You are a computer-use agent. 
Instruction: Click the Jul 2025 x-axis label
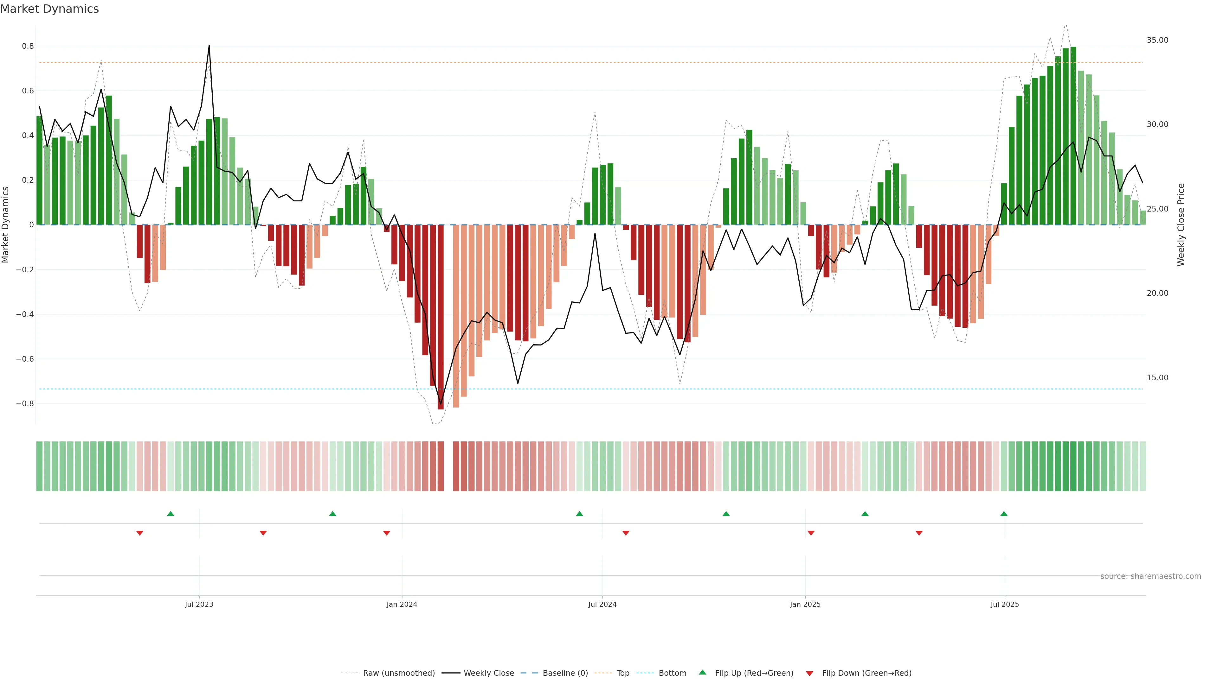tap(1004, 604)
